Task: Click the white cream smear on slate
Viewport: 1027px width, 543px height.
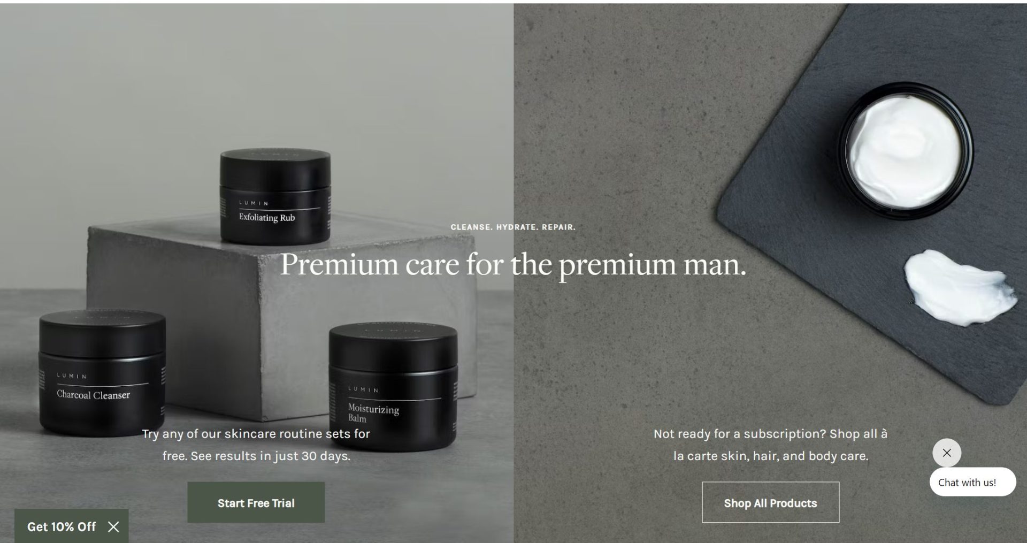Action: click(959, 287)
